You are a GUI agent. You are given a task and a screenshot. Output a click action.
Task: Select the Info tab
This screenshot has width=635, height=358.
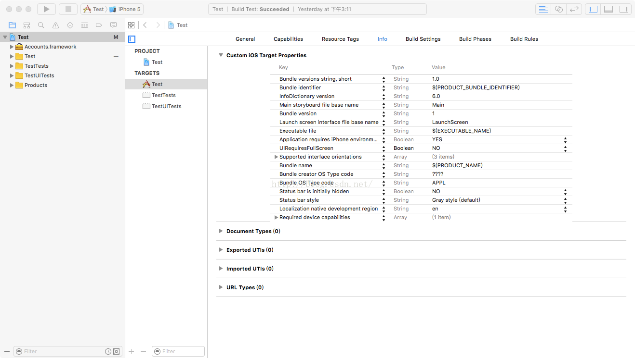point(383,39)
